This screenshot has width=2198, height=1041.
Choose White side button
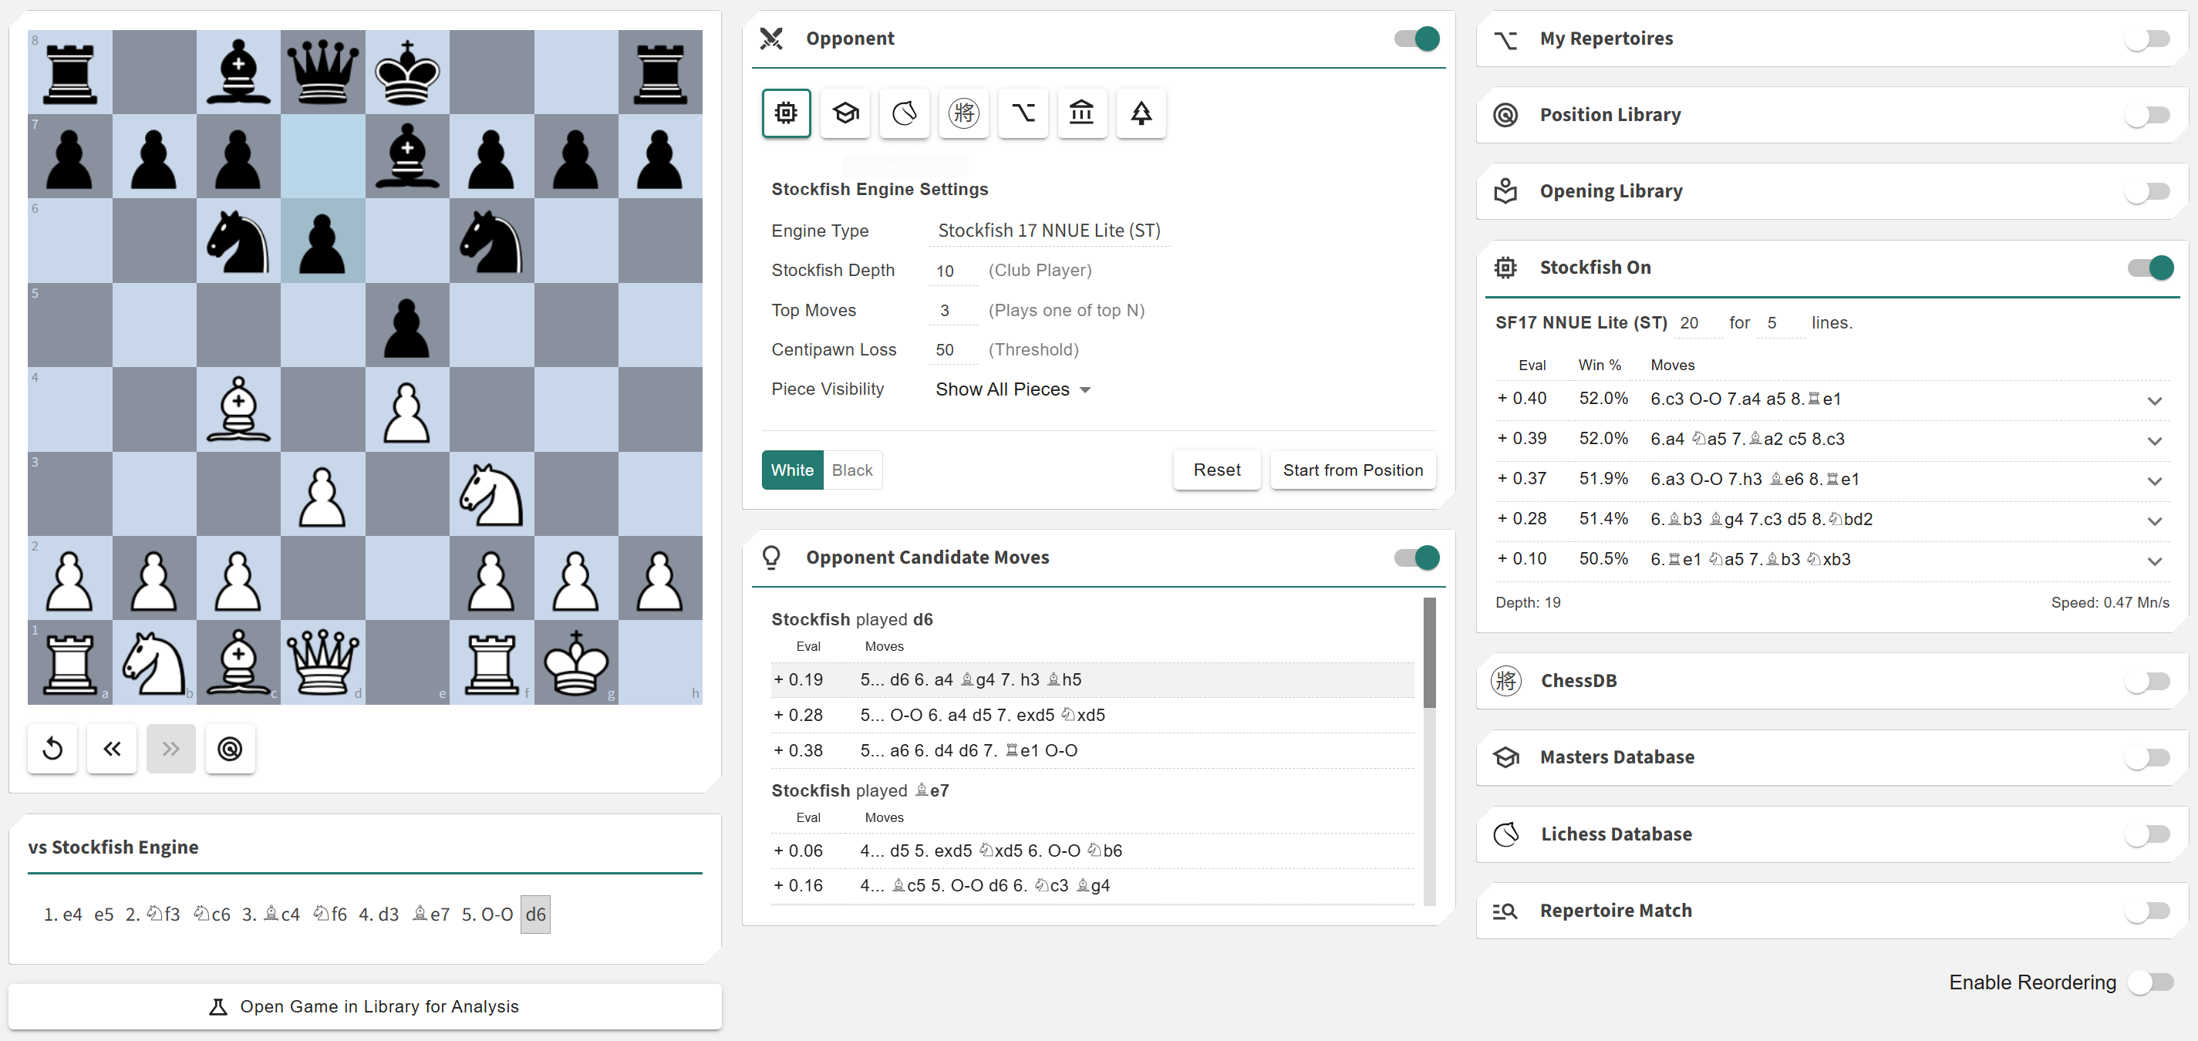pyautogui.click(x=792, y=470)
